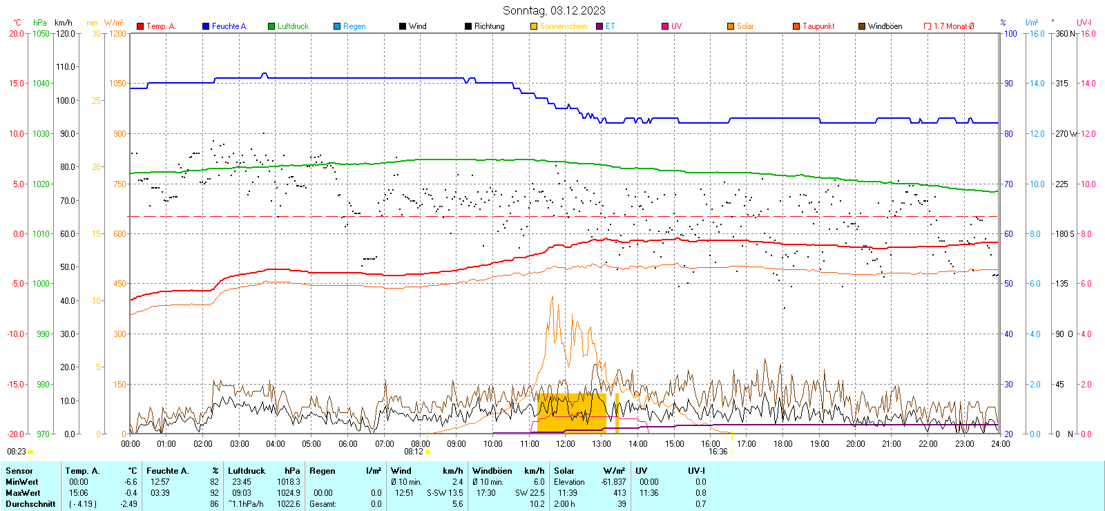The image size is (1105, 511).
Task: Toggle the empty 1.7 Monat-Ø legend box
Action: (x=928, y=26)
